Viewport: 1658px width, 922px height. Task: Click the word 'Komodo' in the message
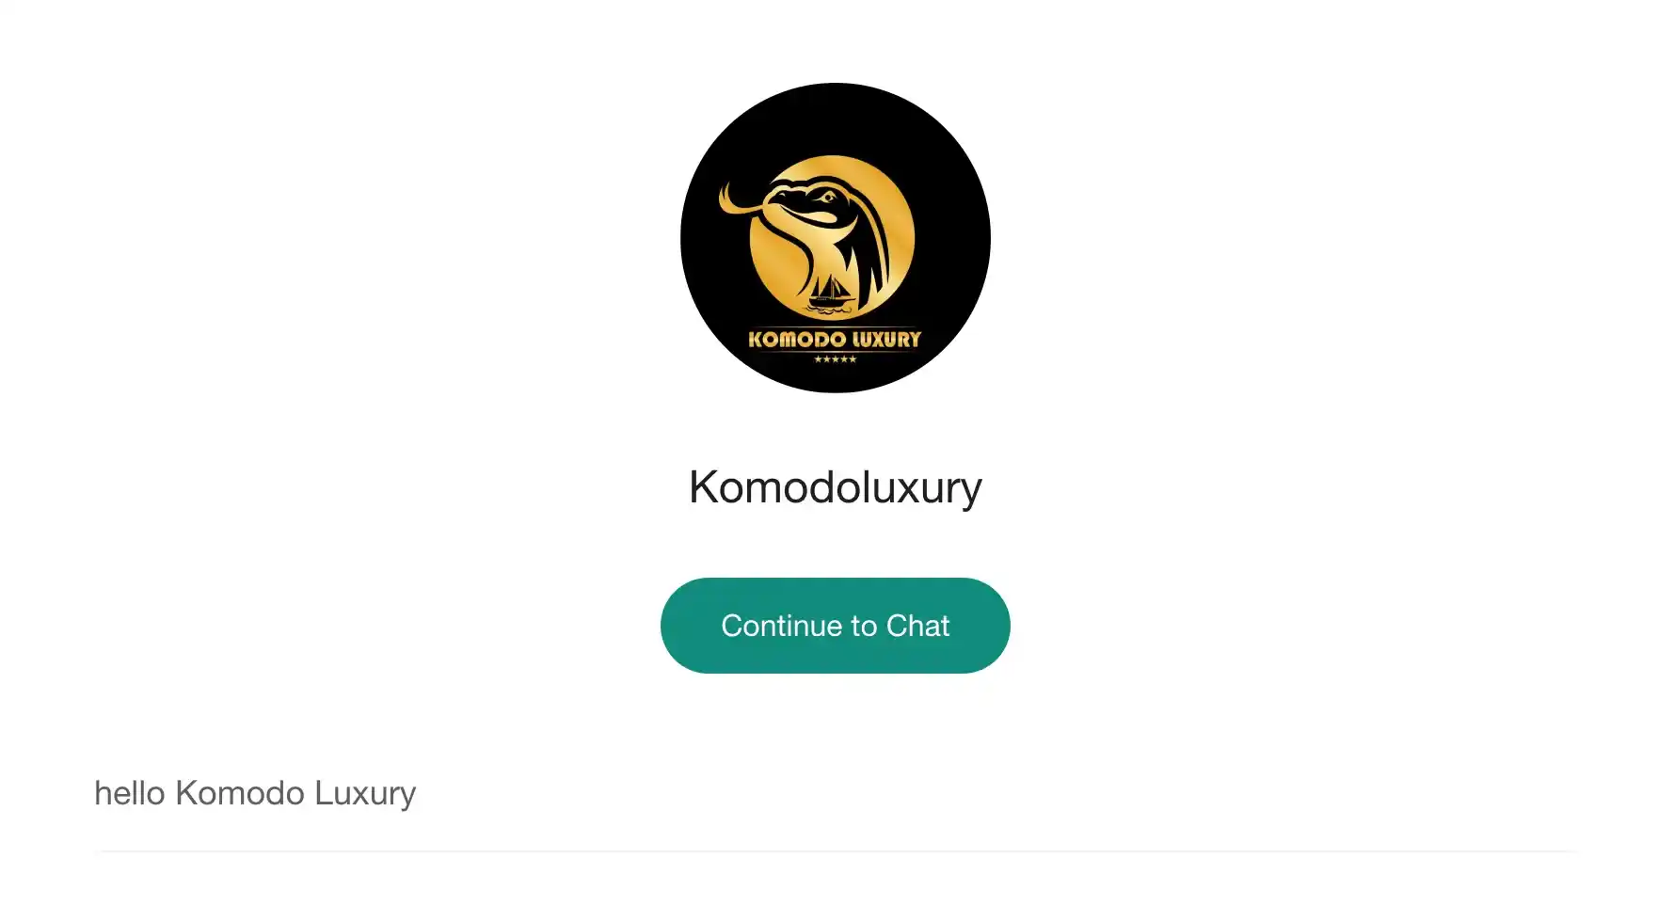coord(240,793)
